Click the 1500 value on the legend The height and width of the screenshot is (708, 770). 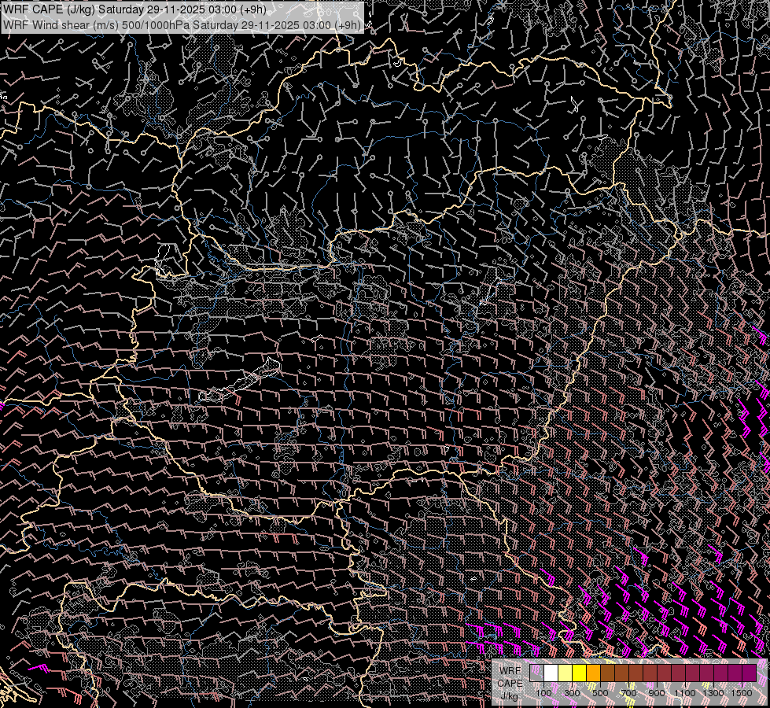tap(742, 692)
